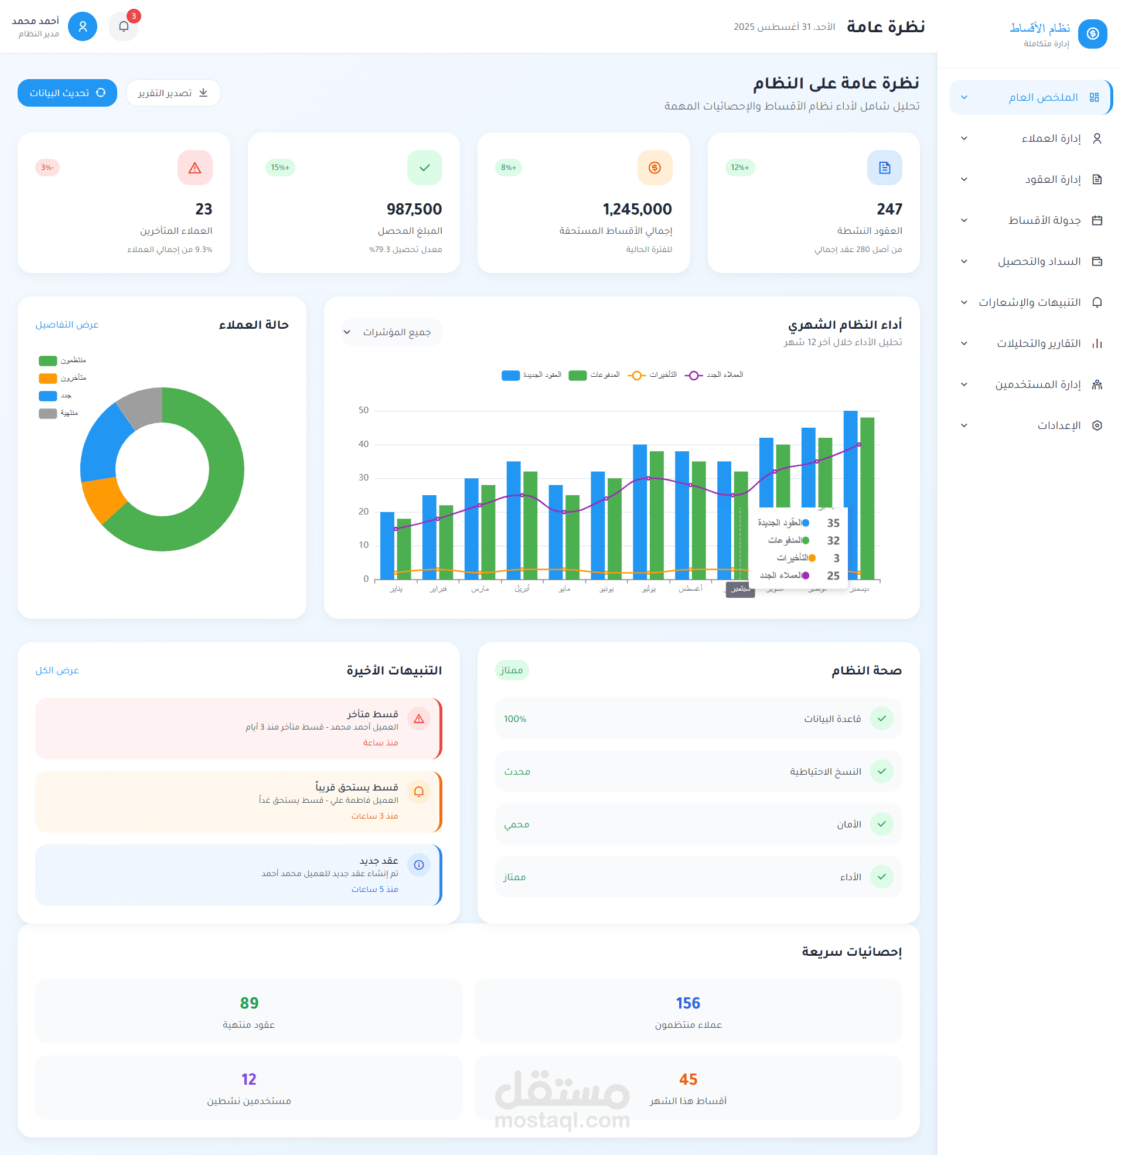Click the active contracts document icon

(884, 168)
